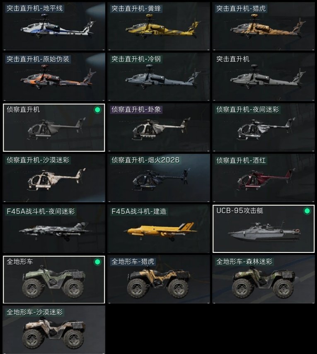317x354 pixels.
Task: Choose the 全地形车-森林迷彩 ATV skin
Action: (x=264, y=279)
